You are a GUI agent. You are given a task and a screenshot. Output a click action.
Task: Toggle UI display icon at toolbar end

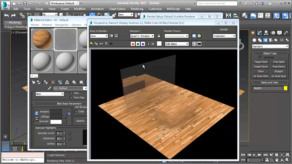[199, 44]
